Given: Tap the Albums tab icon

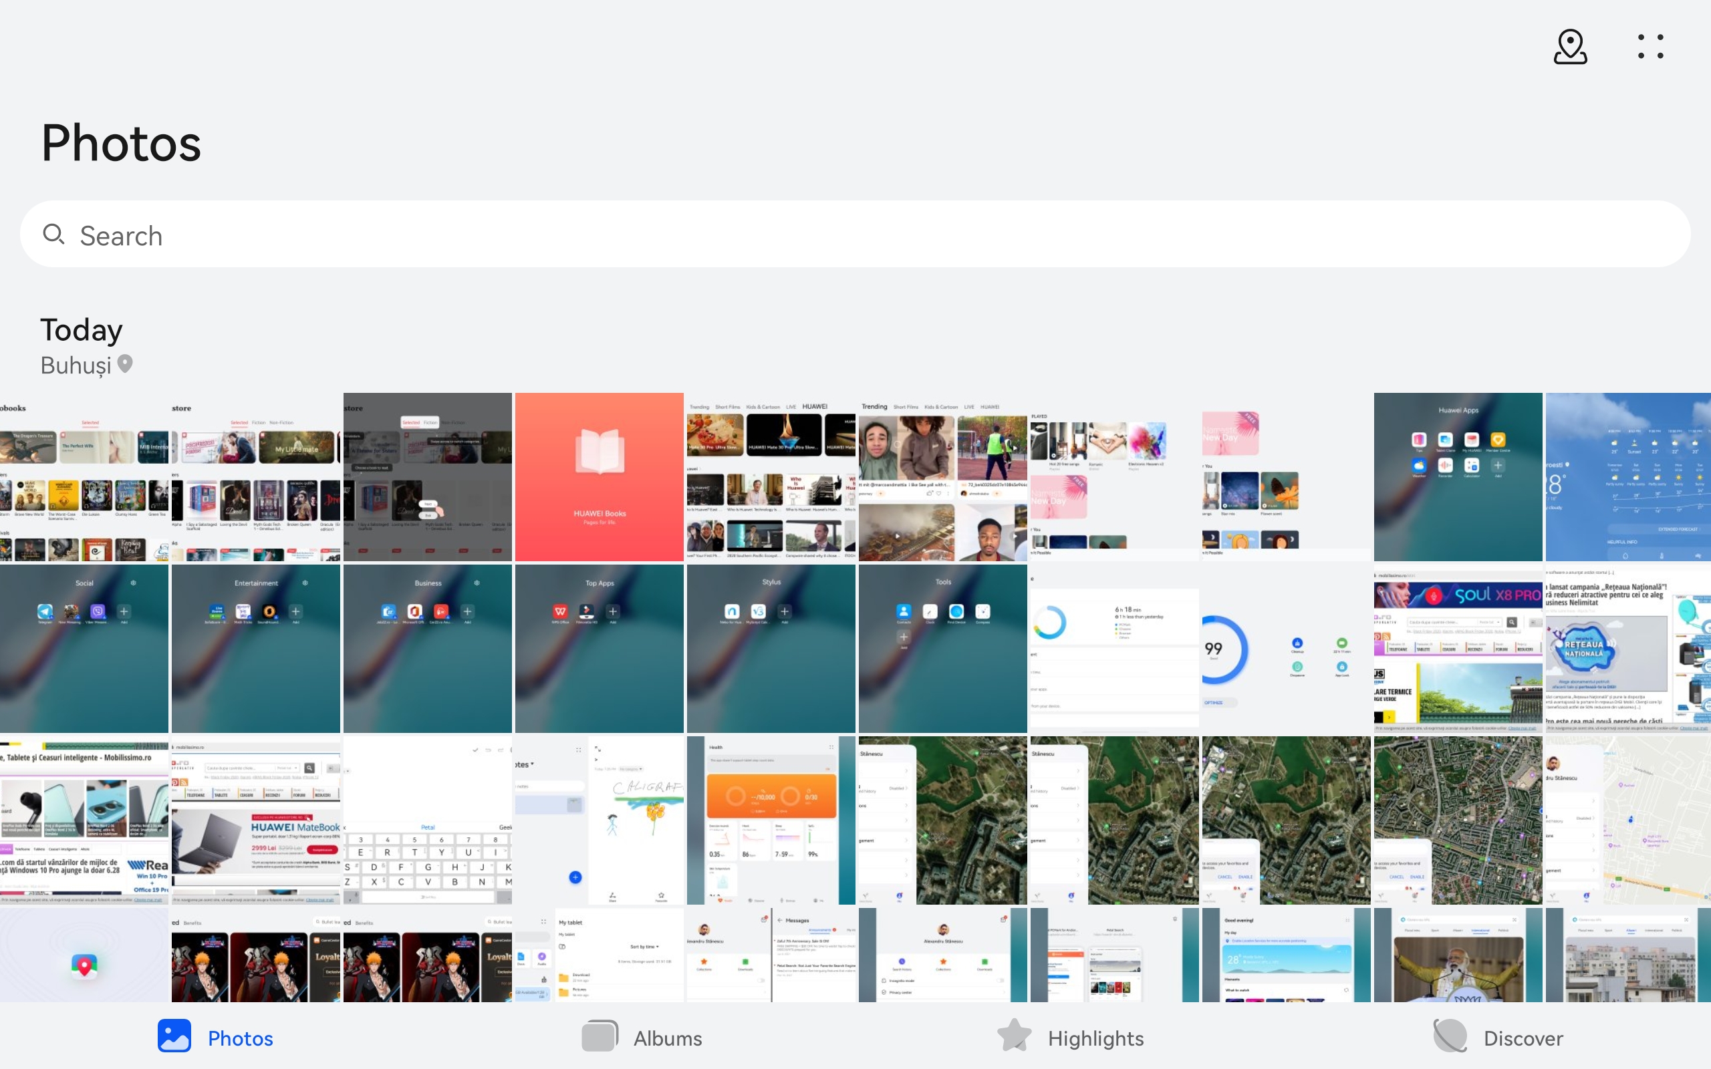Looking at the screenshot, I should tap(600, 1036).
